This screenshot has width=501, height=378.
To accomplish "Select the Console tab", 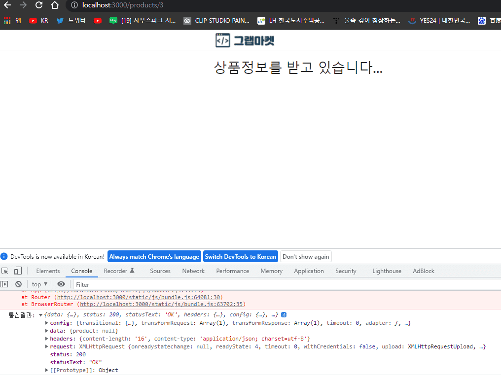I will (x=82, y=271).
